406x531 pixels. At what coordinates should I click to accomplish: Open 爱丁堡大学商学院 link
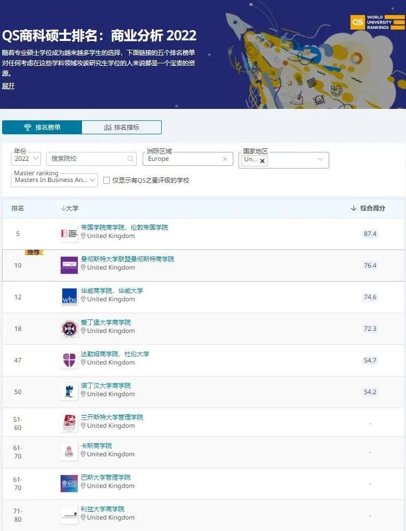(x=106, y=322)
